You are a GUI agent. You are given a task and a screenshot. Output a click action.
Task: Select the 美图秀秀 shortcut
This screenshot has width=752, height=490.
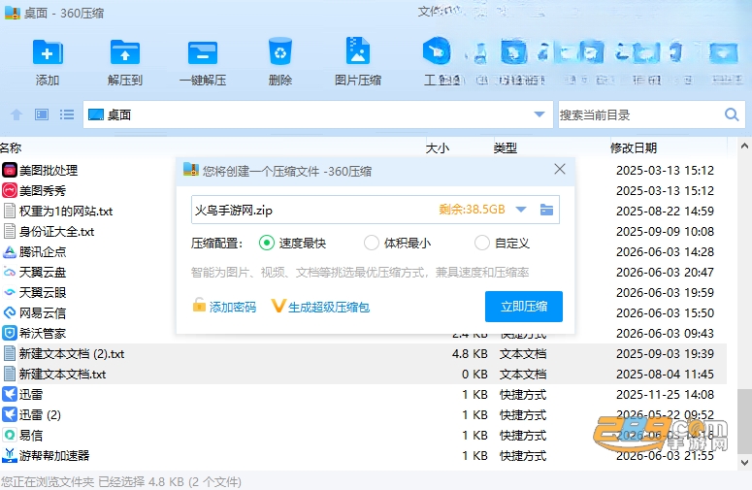coord(34,191)
